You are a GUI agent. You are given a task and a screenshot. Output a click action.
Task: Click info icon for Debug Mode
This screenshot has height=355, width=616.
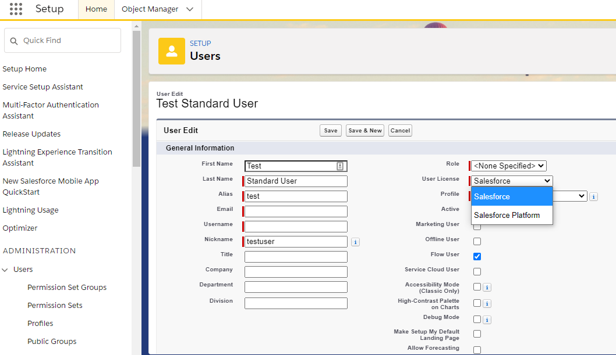coord(487,320)
